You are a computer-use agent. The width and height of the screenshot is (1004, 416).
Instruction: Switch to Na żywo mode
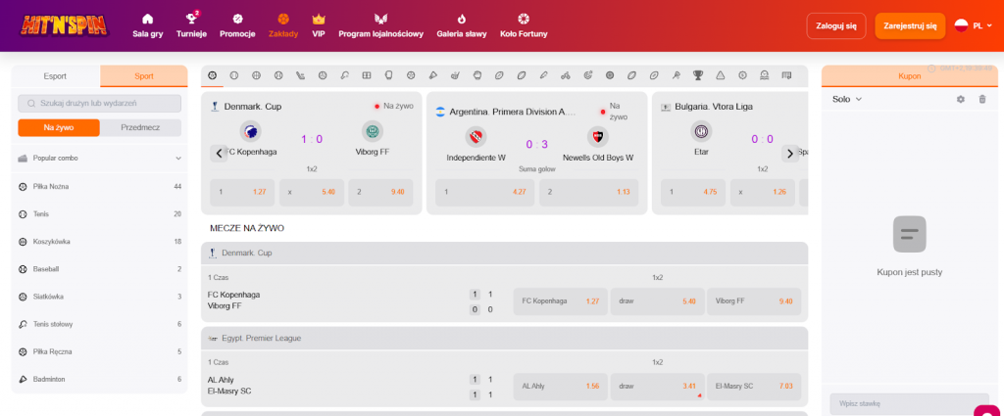[59, 128]
